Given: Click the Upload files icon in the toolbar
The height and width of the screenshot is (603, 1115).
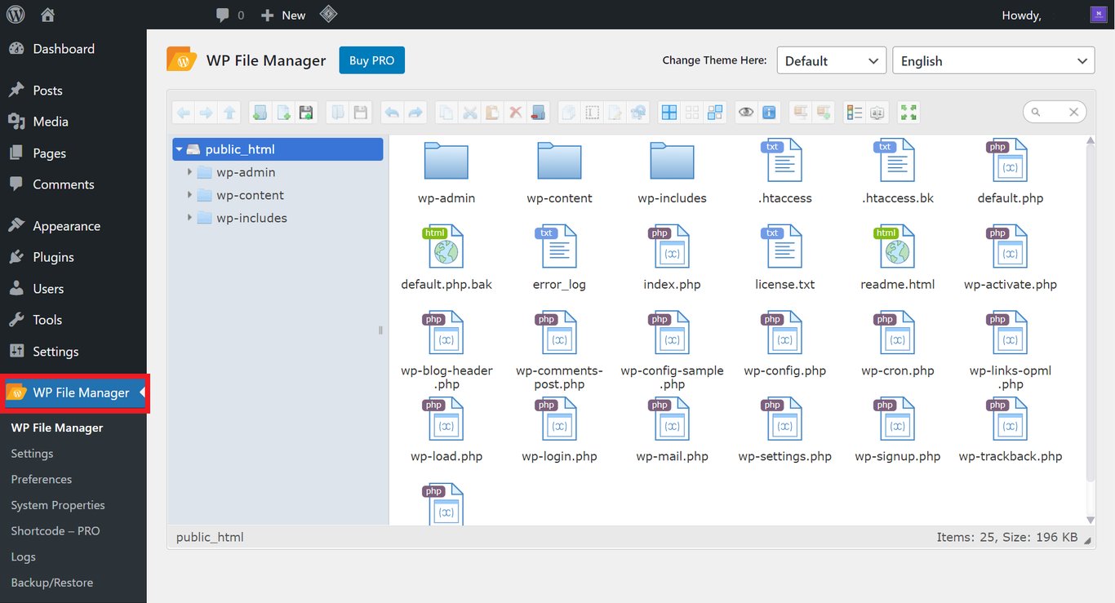Looking at the screenshot, I should tap(306, 112).
